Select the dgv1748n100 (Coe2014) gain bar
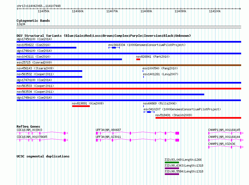 point(129,100)
